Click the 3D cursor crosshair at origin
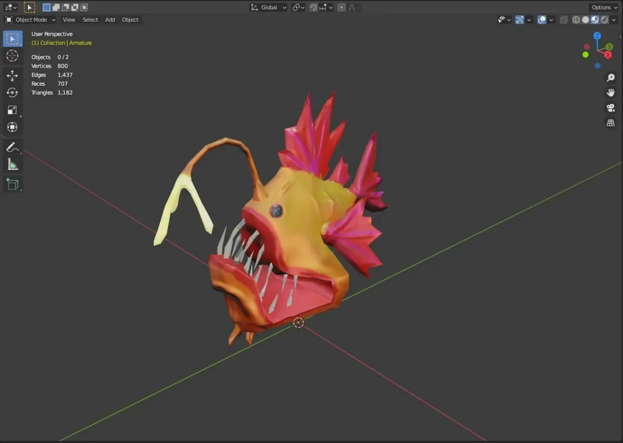The height and width of the screenshot is (443, 623). [x=298, y=323]
